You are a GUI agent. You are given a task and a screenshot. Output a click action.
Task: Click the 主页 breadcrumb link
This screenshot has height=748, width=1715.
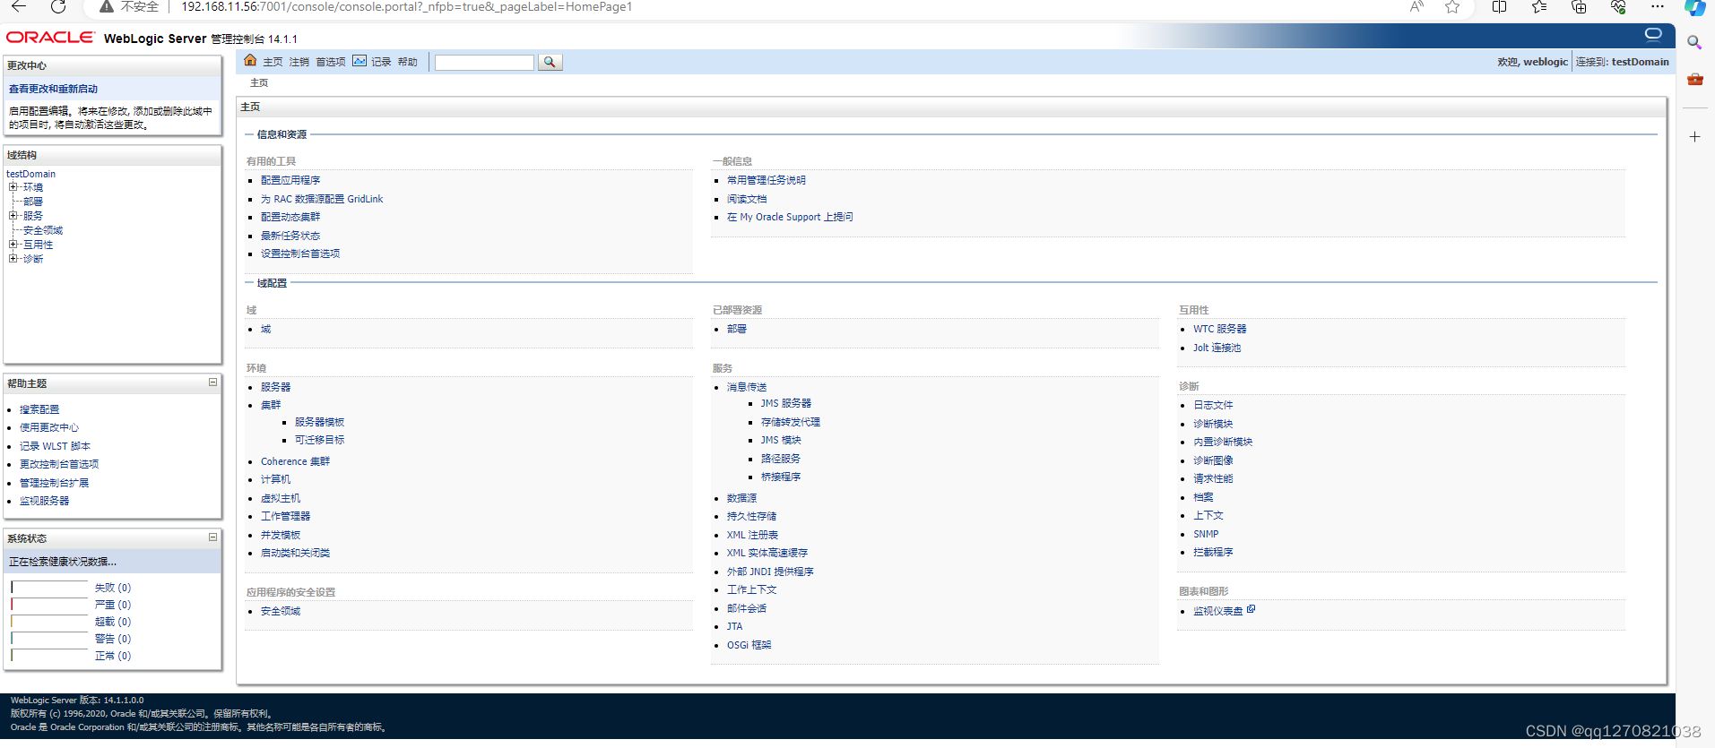(x=259, y=82)
